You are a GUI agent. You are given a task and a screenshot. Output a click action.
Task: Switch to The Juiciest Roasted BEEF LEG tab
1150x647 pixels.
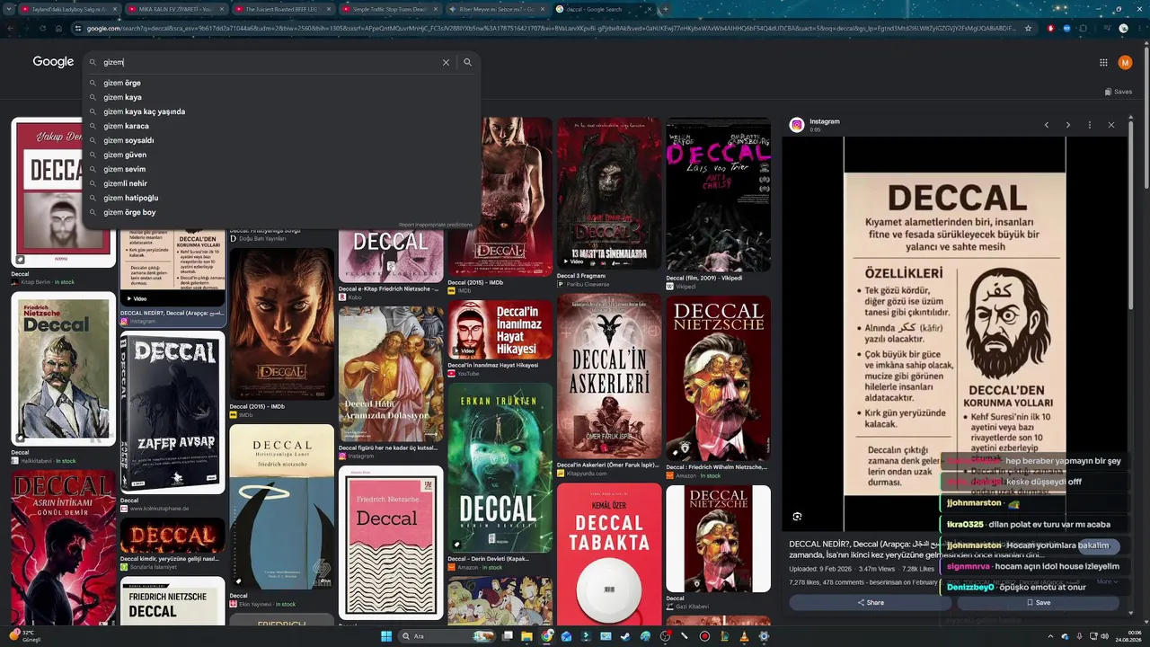(281, 9)
